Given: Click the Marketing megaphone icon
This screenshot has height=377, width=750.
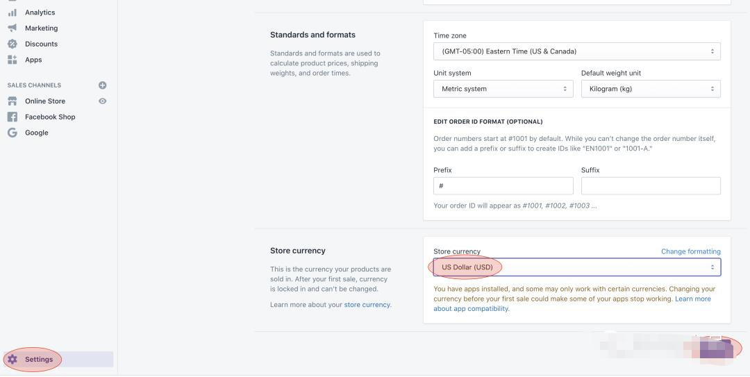Looking at the screenshot, I should (12, 28).
